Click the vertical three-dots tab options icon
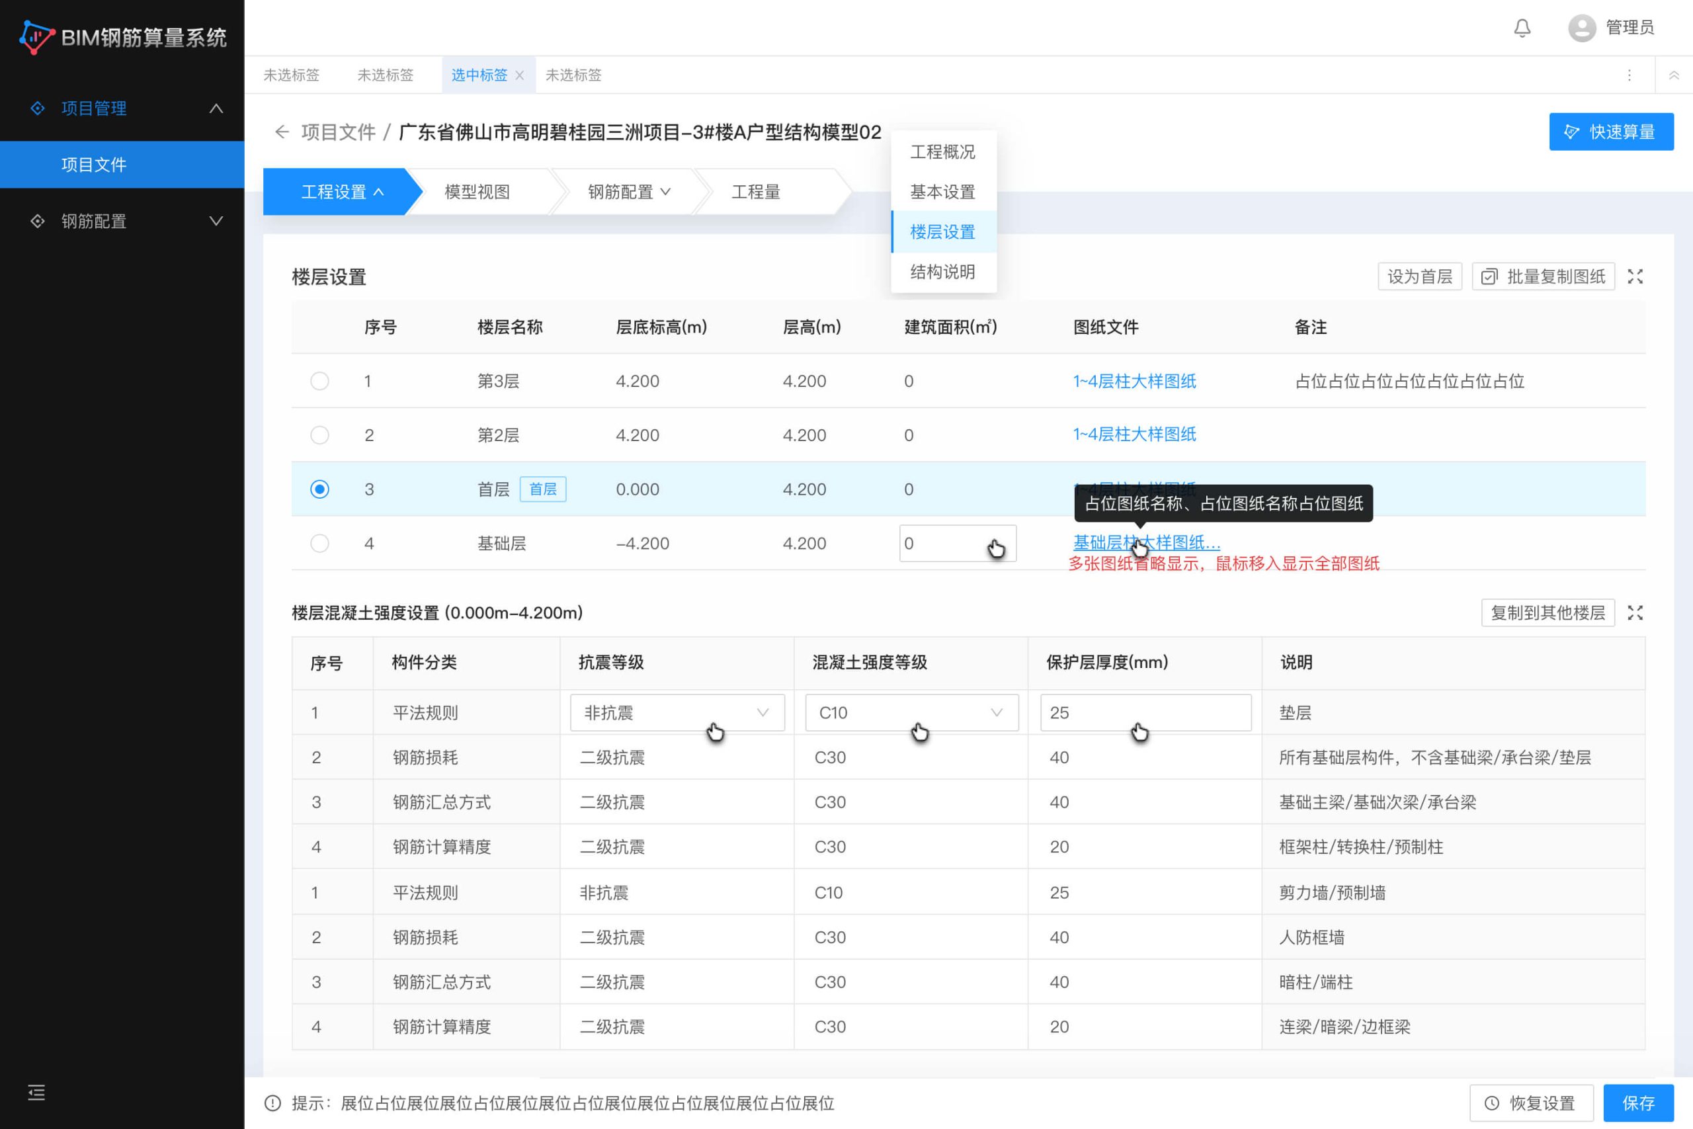This screenshot has height=1129, width=1693. coord(1629,75)
